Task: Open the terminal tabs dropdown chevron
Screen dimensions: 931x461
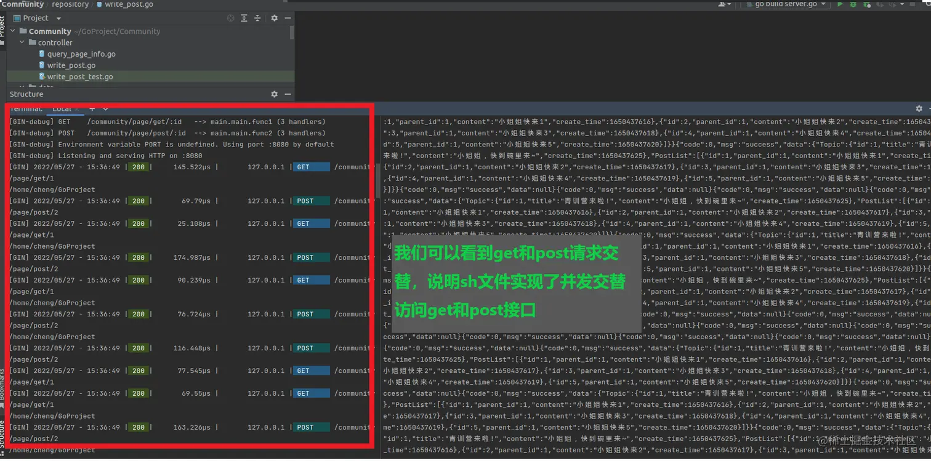Action: coord(105,109)
